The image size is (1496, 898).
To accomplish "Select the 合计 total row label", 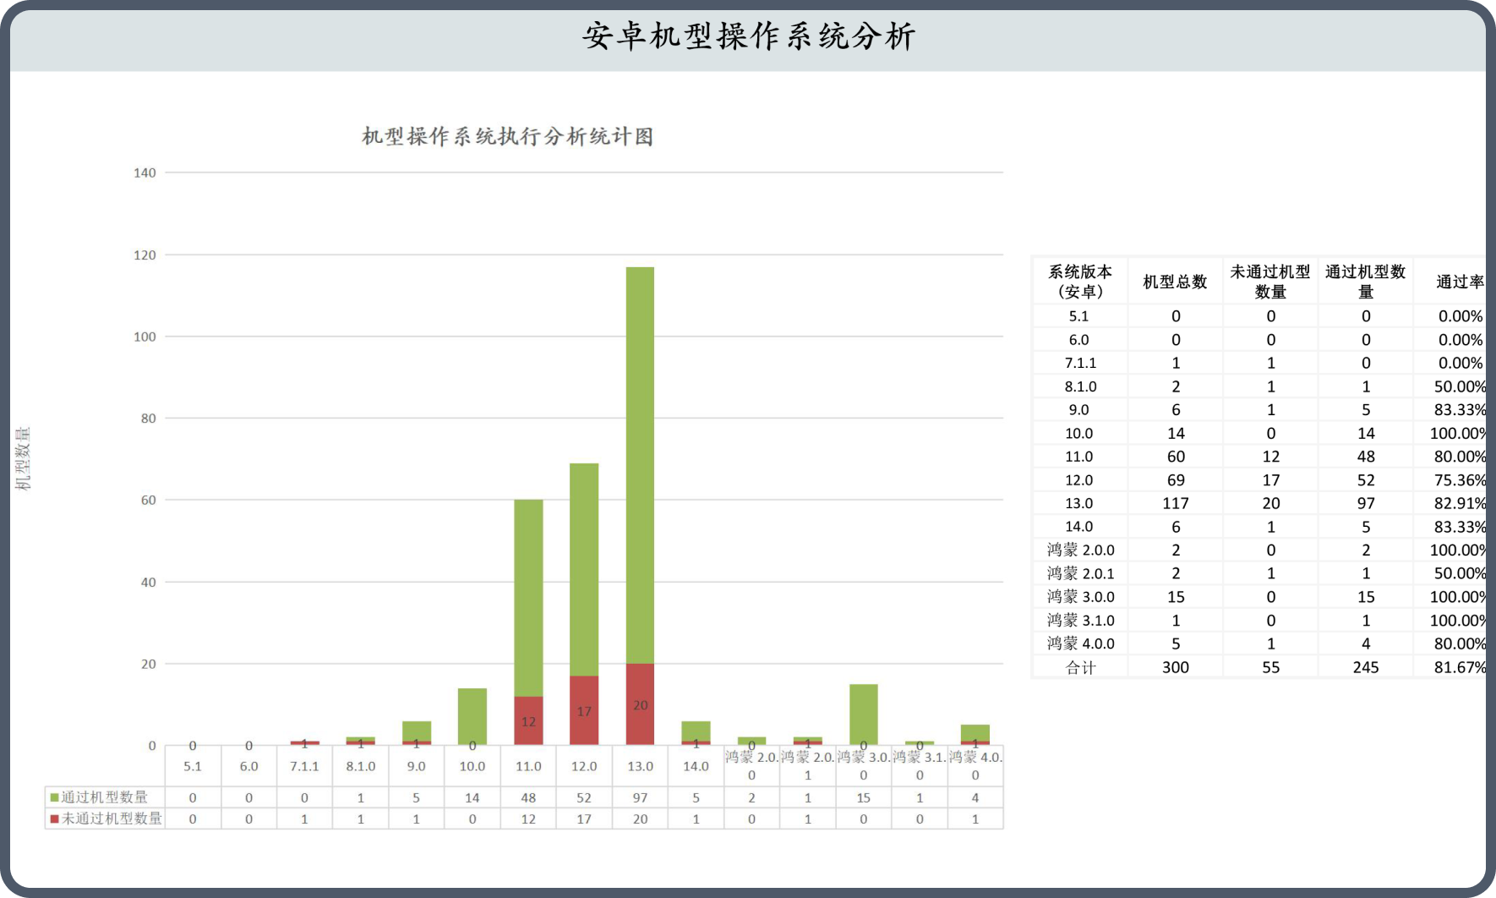I will (x=1080, y=667).
